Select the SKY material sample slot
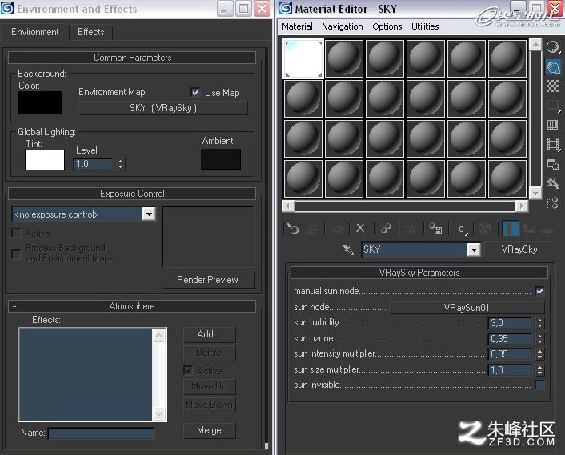 click(x=303, y=58)
